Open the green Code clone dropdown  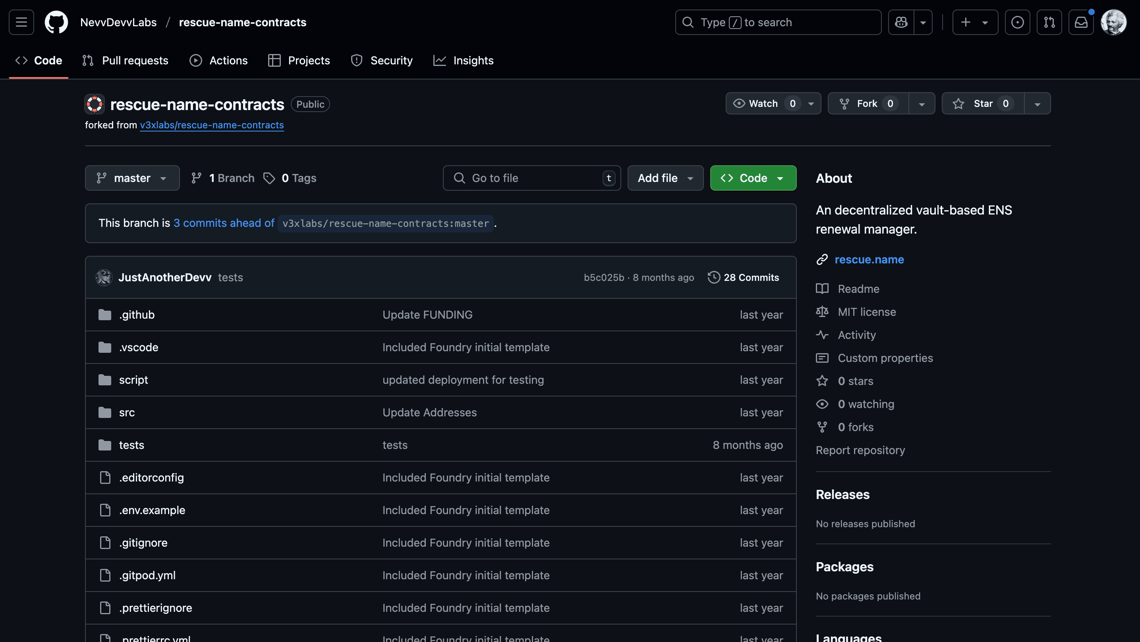coord(753,178)
